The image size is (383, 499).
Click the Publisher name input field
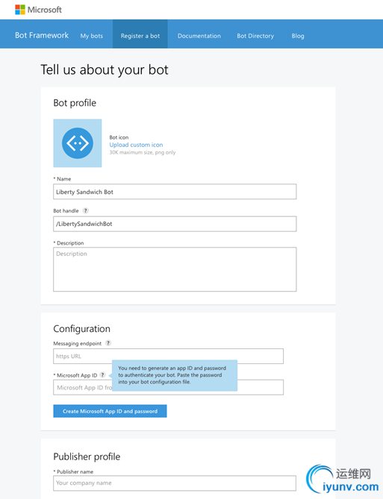point(175,483)
